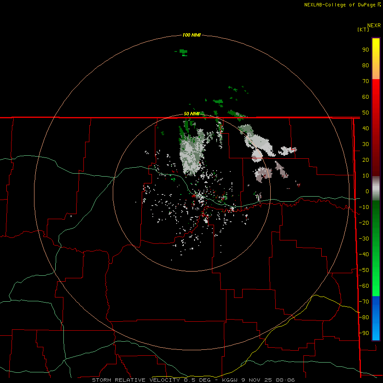Click the positive 60 scale label
Viewport: 383px width, 383px height.
click(366, 97)
